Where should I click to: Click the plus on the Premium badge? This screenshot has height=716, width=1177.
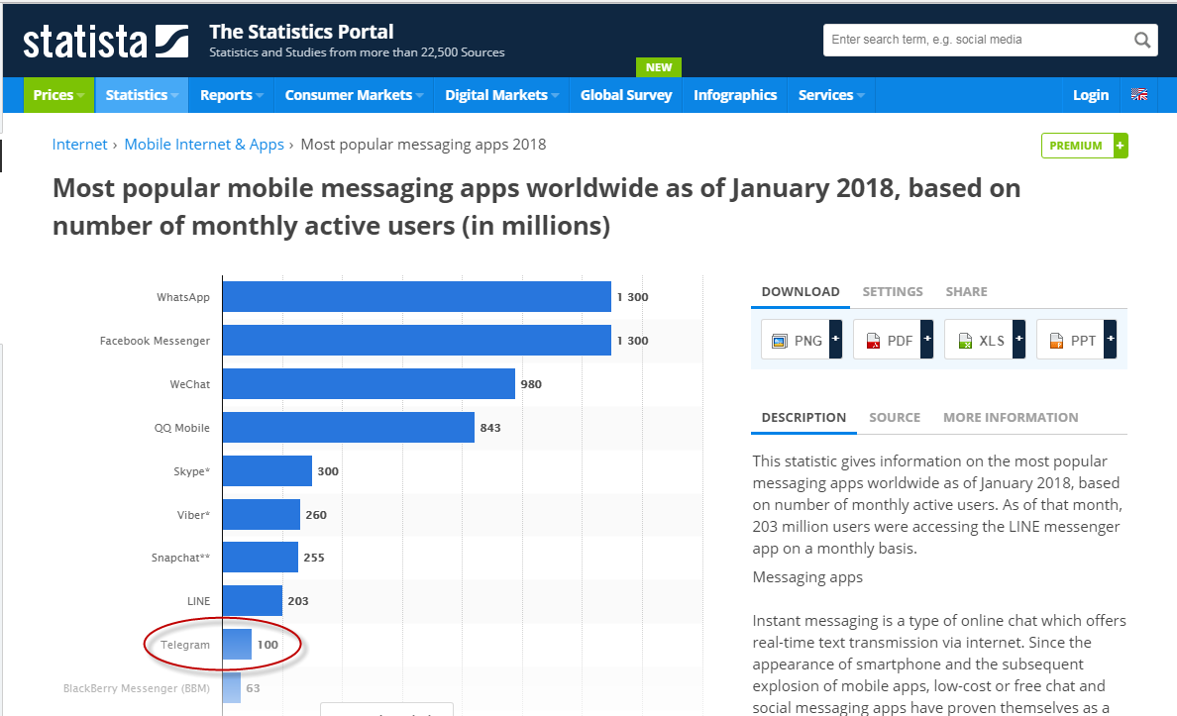pyautogui.click(x=1120, y=146)
